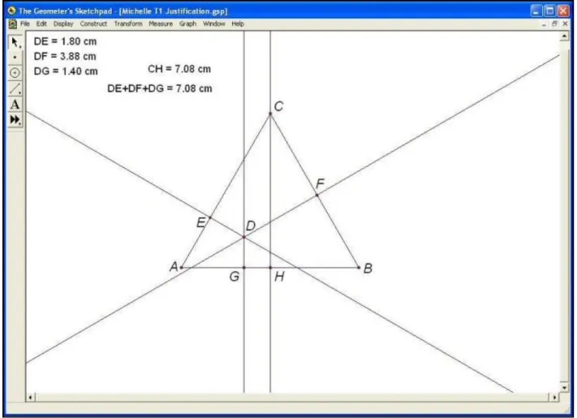
Task: Open the Construct menu
Action: point(93,24)
